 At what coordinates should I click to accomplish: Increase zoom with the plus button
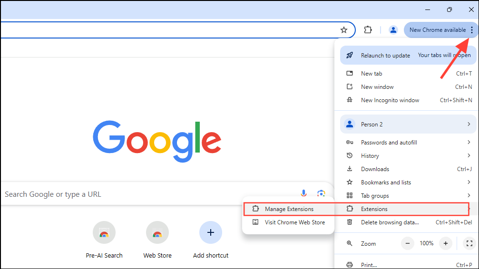click(x=446, y=243)
